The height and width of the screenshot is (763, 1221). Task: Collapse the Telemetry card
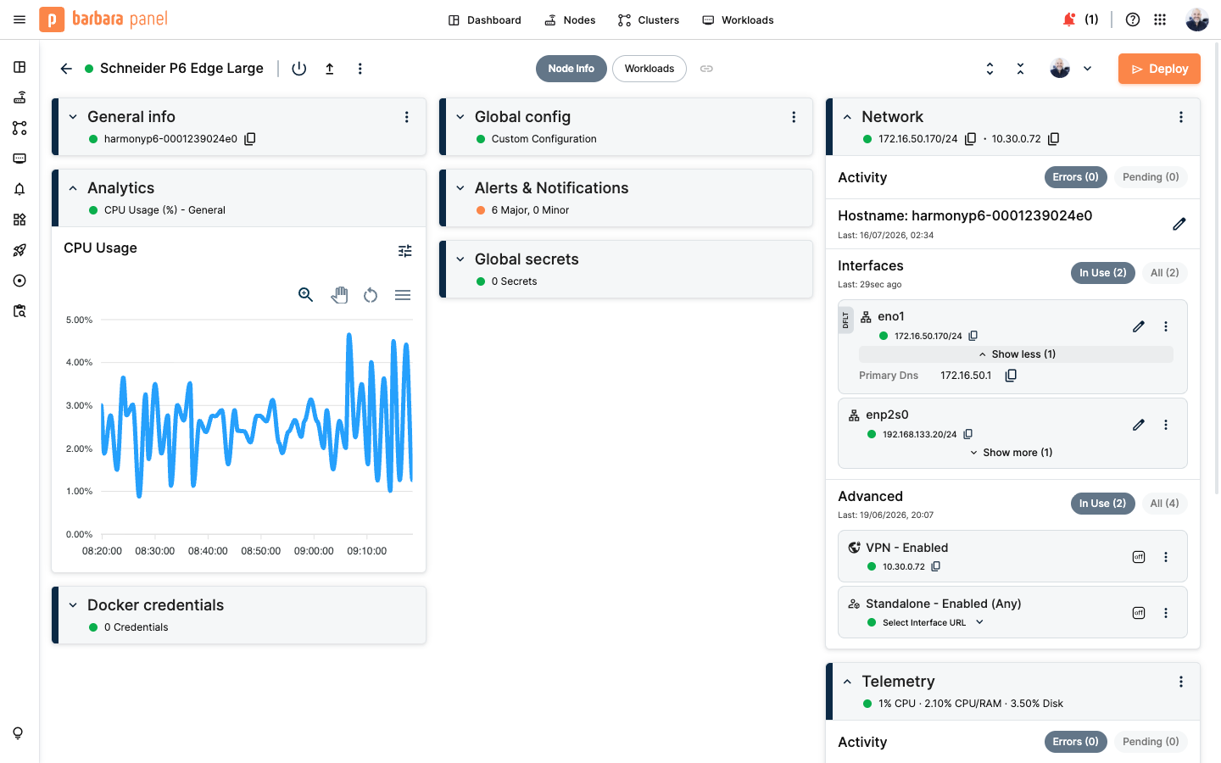pos(847,682)
